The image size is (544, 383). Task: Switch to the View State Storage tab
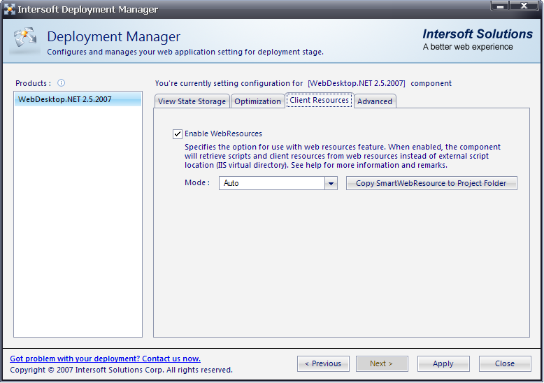pyautogui.click(x=192, y=101)
